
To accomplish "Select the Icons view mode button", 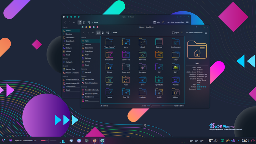I will (x=98, y=33).
